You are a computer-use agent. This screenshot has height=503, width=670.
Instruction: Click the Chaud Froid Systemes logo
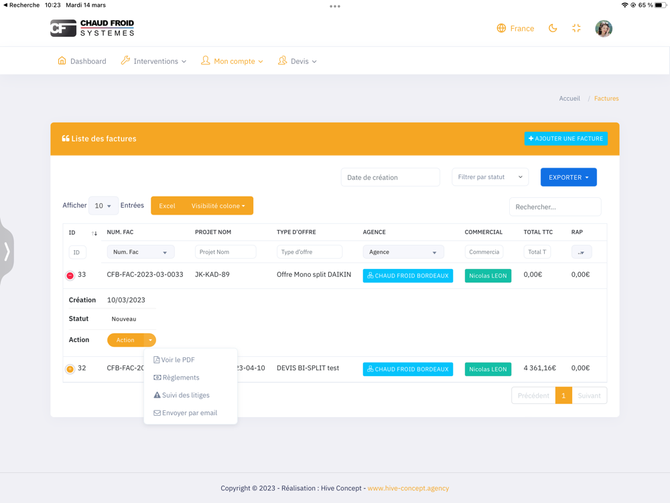[92, 28]
